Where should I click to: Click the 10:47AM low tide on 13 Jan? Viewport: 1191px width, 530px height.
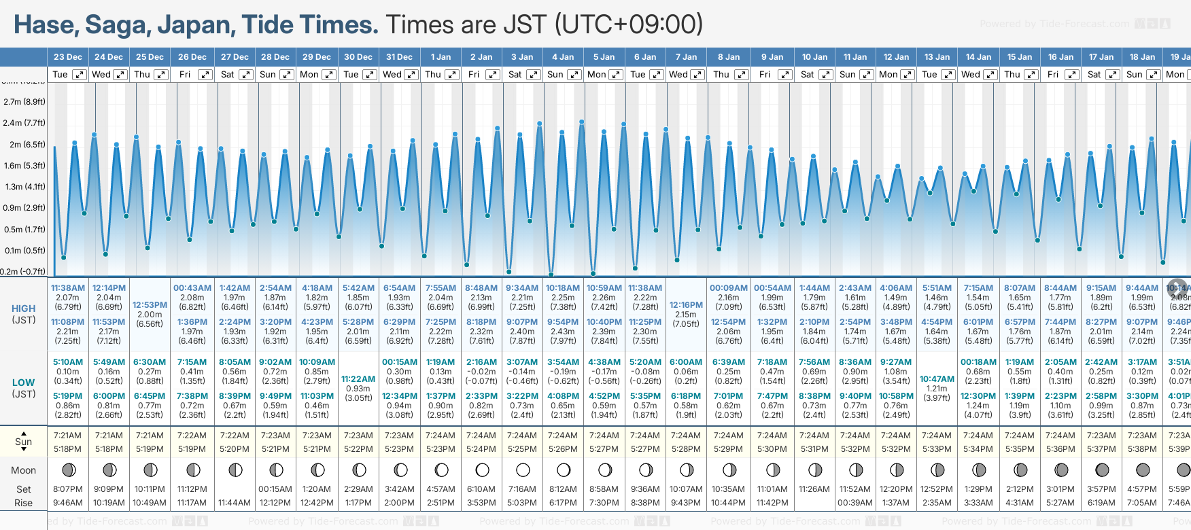[x=937, y=379]
